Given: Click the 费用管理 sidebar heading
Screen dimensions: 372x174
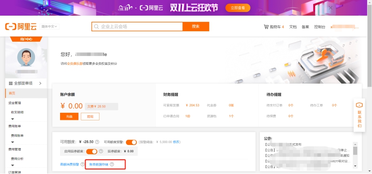Looking at the screenshot, I should pyautogui.click(x=15, y=149).
